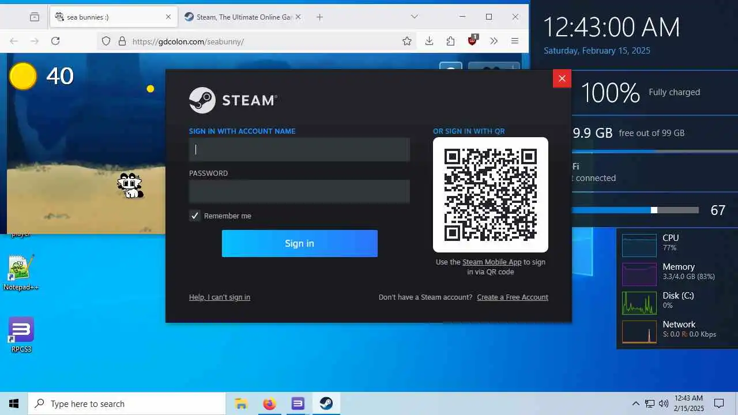This screenshot has width=738, height=415.
Task: Open the purple app taskbar icon
Action: tap(298, 403)
